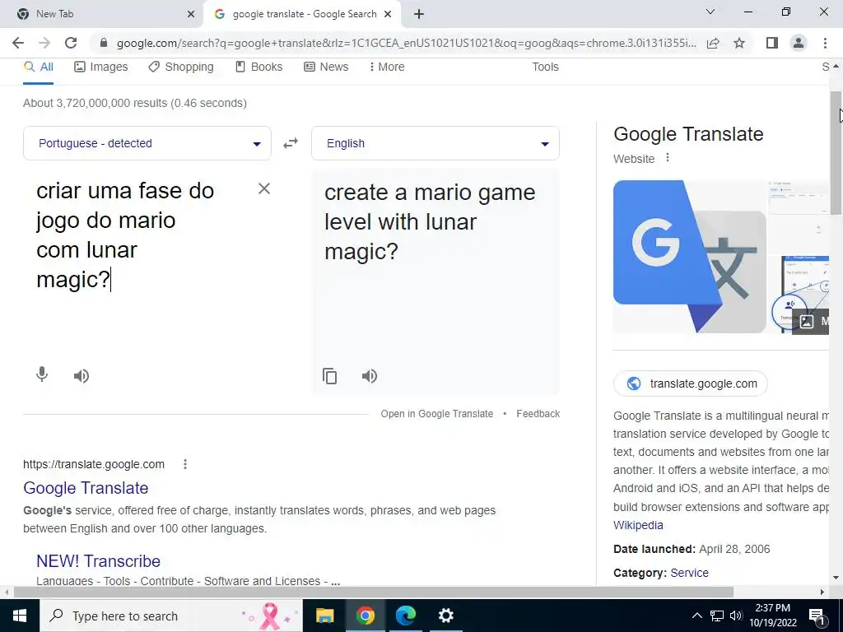Go back to previous page
The height and width of the screenshot is (632, 843).
coord(18,43)
